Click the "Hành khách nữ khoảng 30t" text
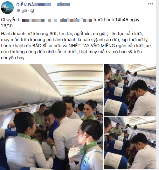 click(x=29, y=34)
